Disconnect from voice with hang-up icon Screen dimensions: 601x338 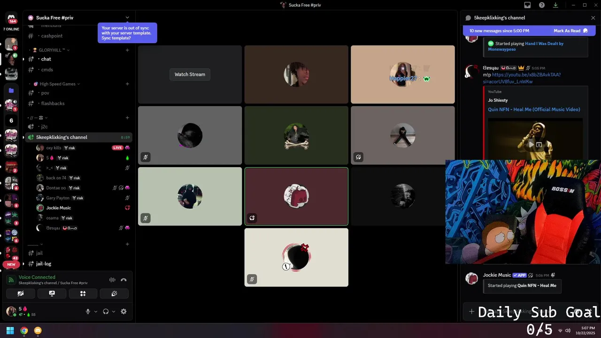point(123,280)
